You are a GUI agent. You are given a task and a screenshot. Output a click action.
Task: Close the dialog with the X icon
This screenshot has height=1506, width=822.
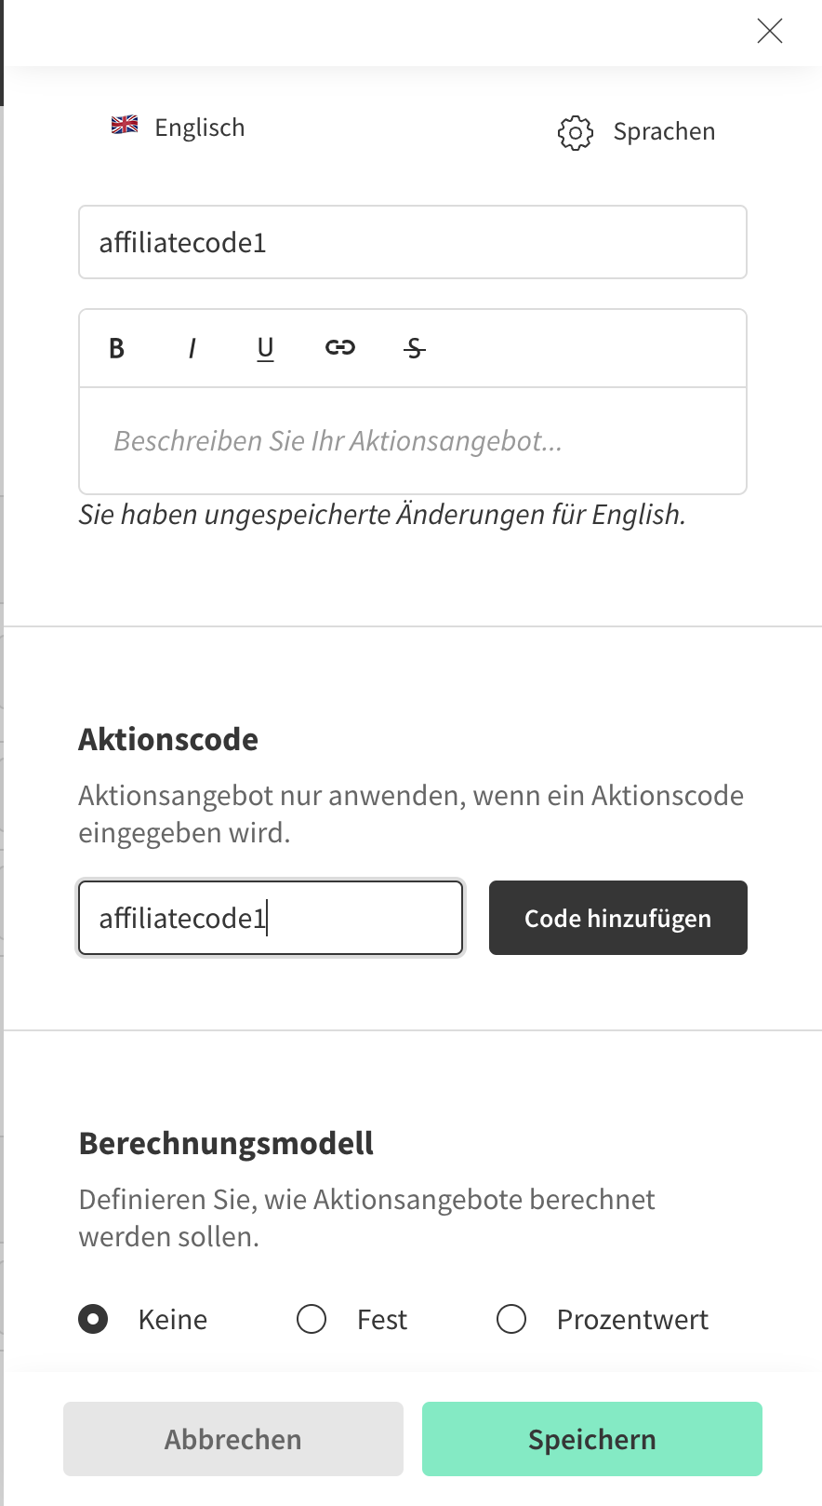770,31
